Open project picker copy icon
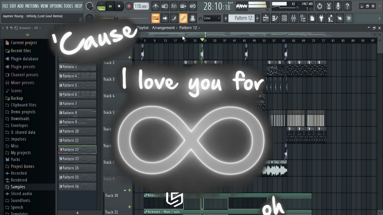 312,18
